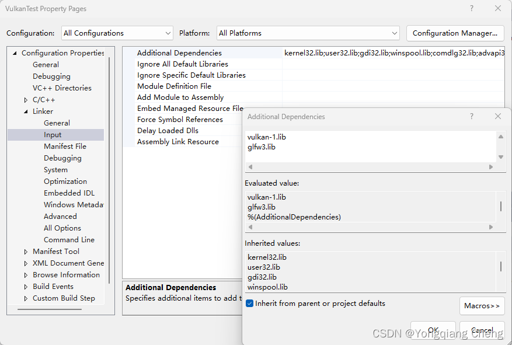The height and width of the screenshot is (345, 512).
Task: Click the help icon on Additional Dependencies dialog
Action: (x=471, y=116)
